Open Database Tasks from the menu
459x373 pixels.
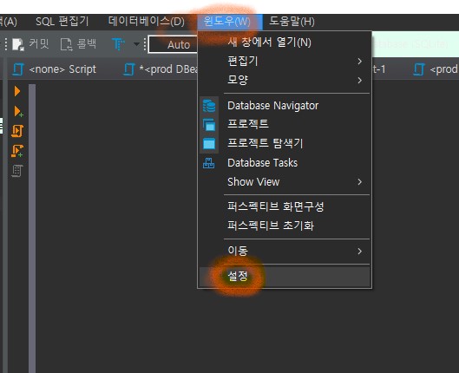pyautogui.click(x=285, y=163)
